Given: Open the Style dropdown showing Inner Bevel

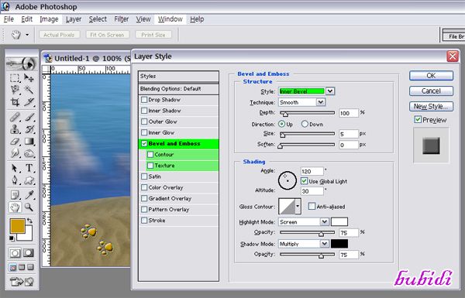Looking at the screenshot, I should (330, 91).
